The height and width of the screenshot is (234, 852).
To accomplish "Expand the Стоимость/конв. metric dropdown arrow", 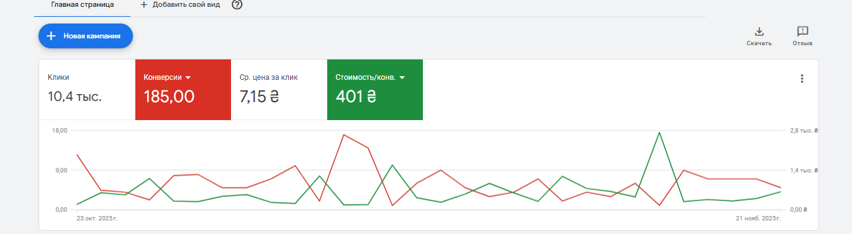I will (x=402, y=77).
